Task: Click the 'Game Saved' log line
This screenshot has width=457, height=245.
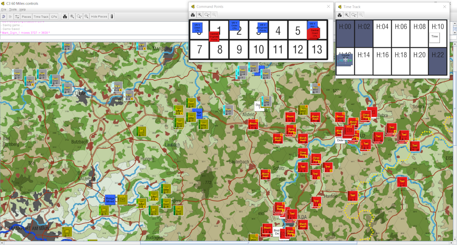Action: pos(11,29)
